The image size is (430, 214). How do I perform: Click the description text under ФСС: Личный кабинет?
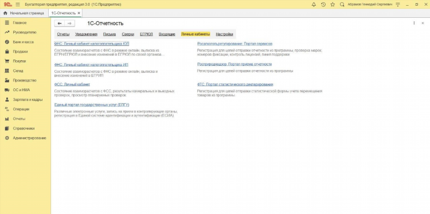point(114,93)
